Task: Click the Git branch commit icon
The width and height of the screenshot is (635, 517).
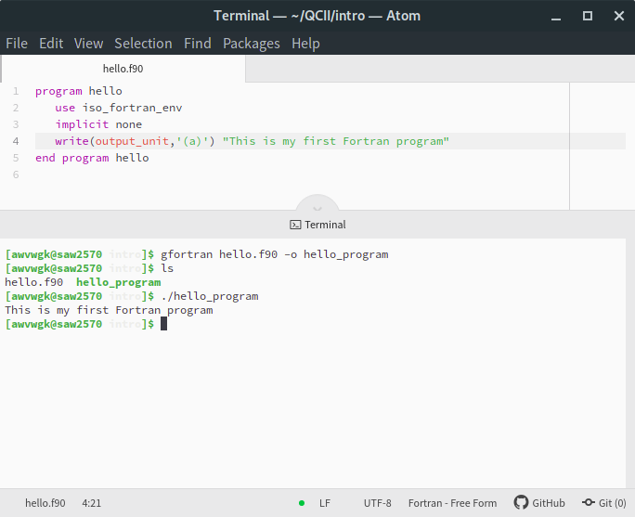Action: 589,502
